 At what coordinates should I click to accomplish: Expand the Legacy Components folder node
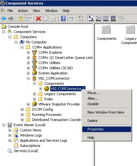[34, 94]
